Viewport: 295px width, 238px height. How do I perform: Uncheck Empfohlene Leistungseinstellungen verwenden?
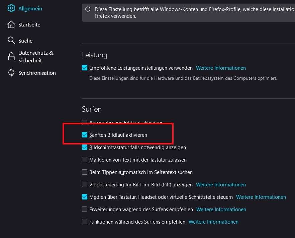tap(85, 68)
